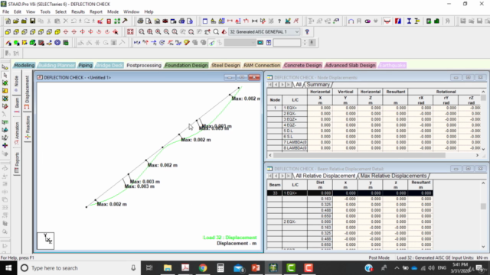490x275 pixels.
Task: Select beam 33 row in relative displacement table
Action: 350,193
